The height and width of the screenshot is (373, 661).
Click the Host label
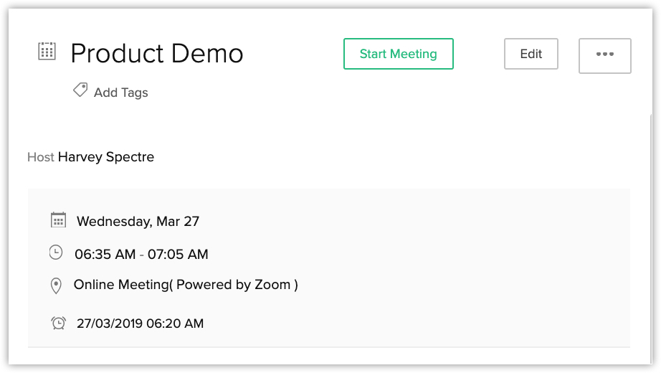pyautogui.click(x=40, y=156)
